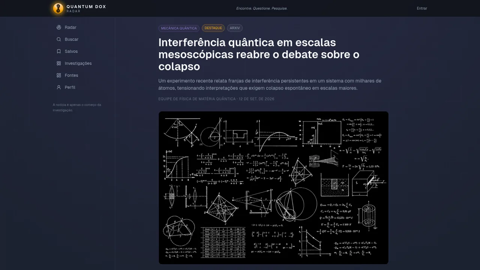480x270 pixels.
Task: Click the article headline about interferência quântica
Action: pos(259,54)
